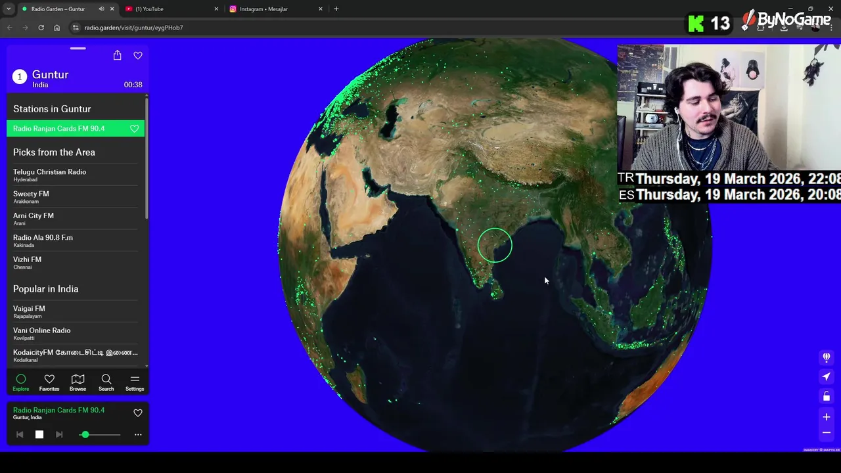Click the station selector circle over India
The width and height of the screenshot is (841, 473).
click(495, 245)
